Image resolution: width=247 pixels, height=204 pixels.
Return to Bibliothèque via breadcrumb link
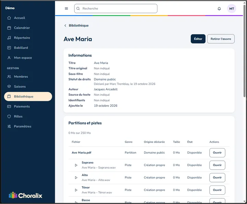click(x=79, y=25)
